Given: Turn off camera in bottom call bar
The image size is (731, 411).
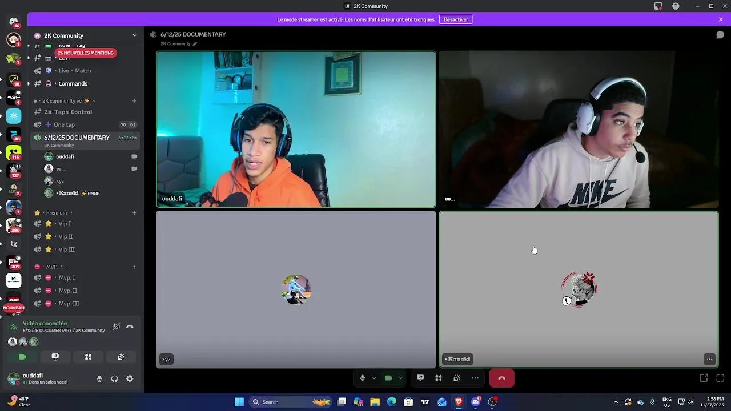Looking at the screenshot, I should pyautogui.click(x=388, y=378).
